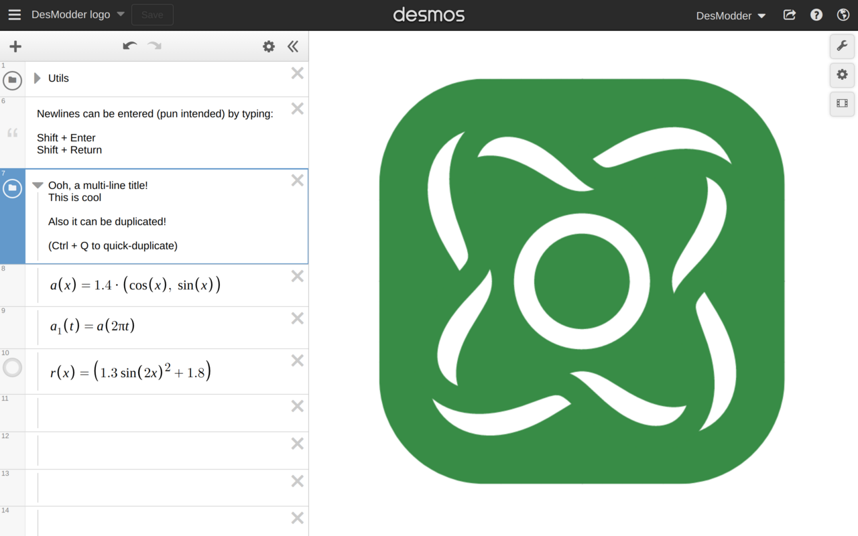This screenshot has height=536, width=858.
Task: Select the 'Shift + Return' note text
Action: 70,150
